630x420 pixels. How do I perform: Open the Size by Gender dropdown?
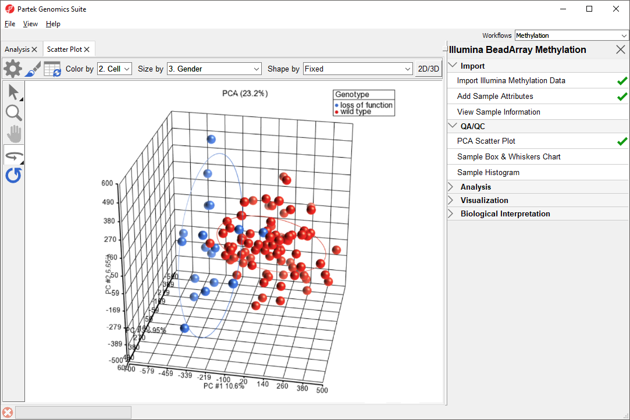214,69
